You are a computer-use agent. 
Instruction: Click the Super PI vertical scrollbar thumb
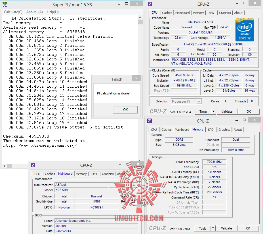point(140,22)
